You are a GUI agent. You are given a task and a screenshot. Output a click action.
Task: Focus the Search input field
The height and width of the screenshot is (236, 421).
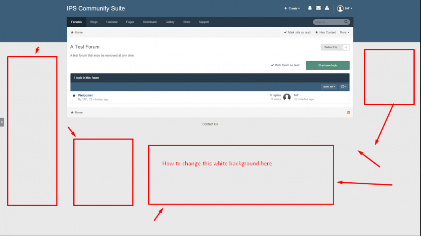(328, 22)
